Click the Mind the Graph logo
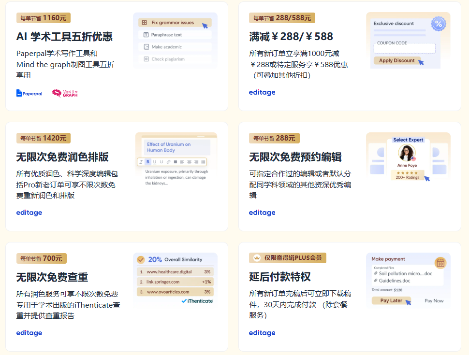The height and width of the screenshot is (355, 469). pyautogui.click(x=65, y=93)
